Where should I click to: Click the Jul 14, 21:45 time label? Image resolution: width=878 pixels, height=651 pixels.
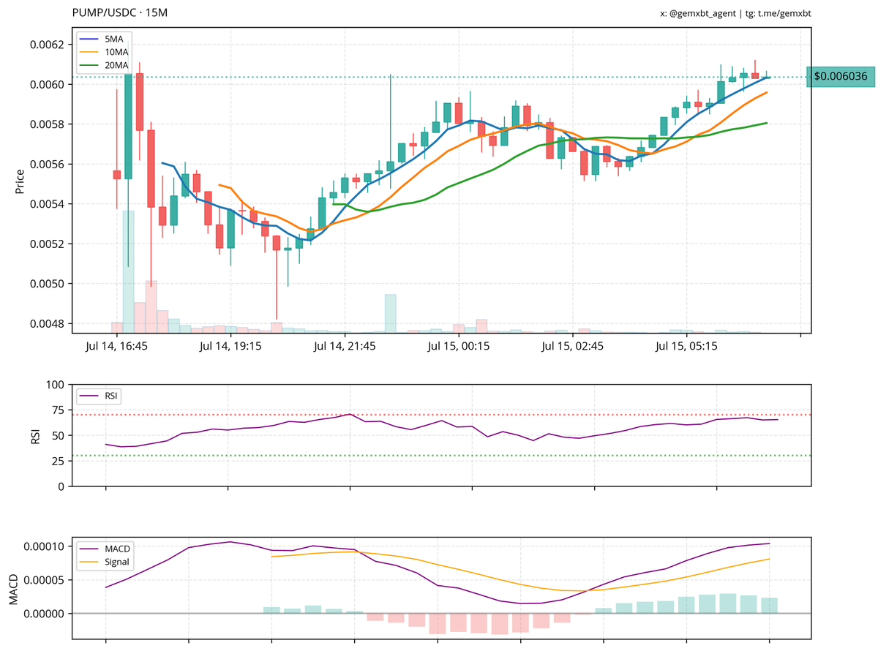pos(344,347)
